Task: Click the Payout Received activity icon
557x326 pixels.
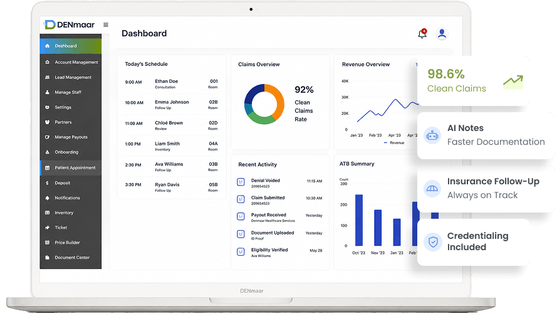Action: 241,216
